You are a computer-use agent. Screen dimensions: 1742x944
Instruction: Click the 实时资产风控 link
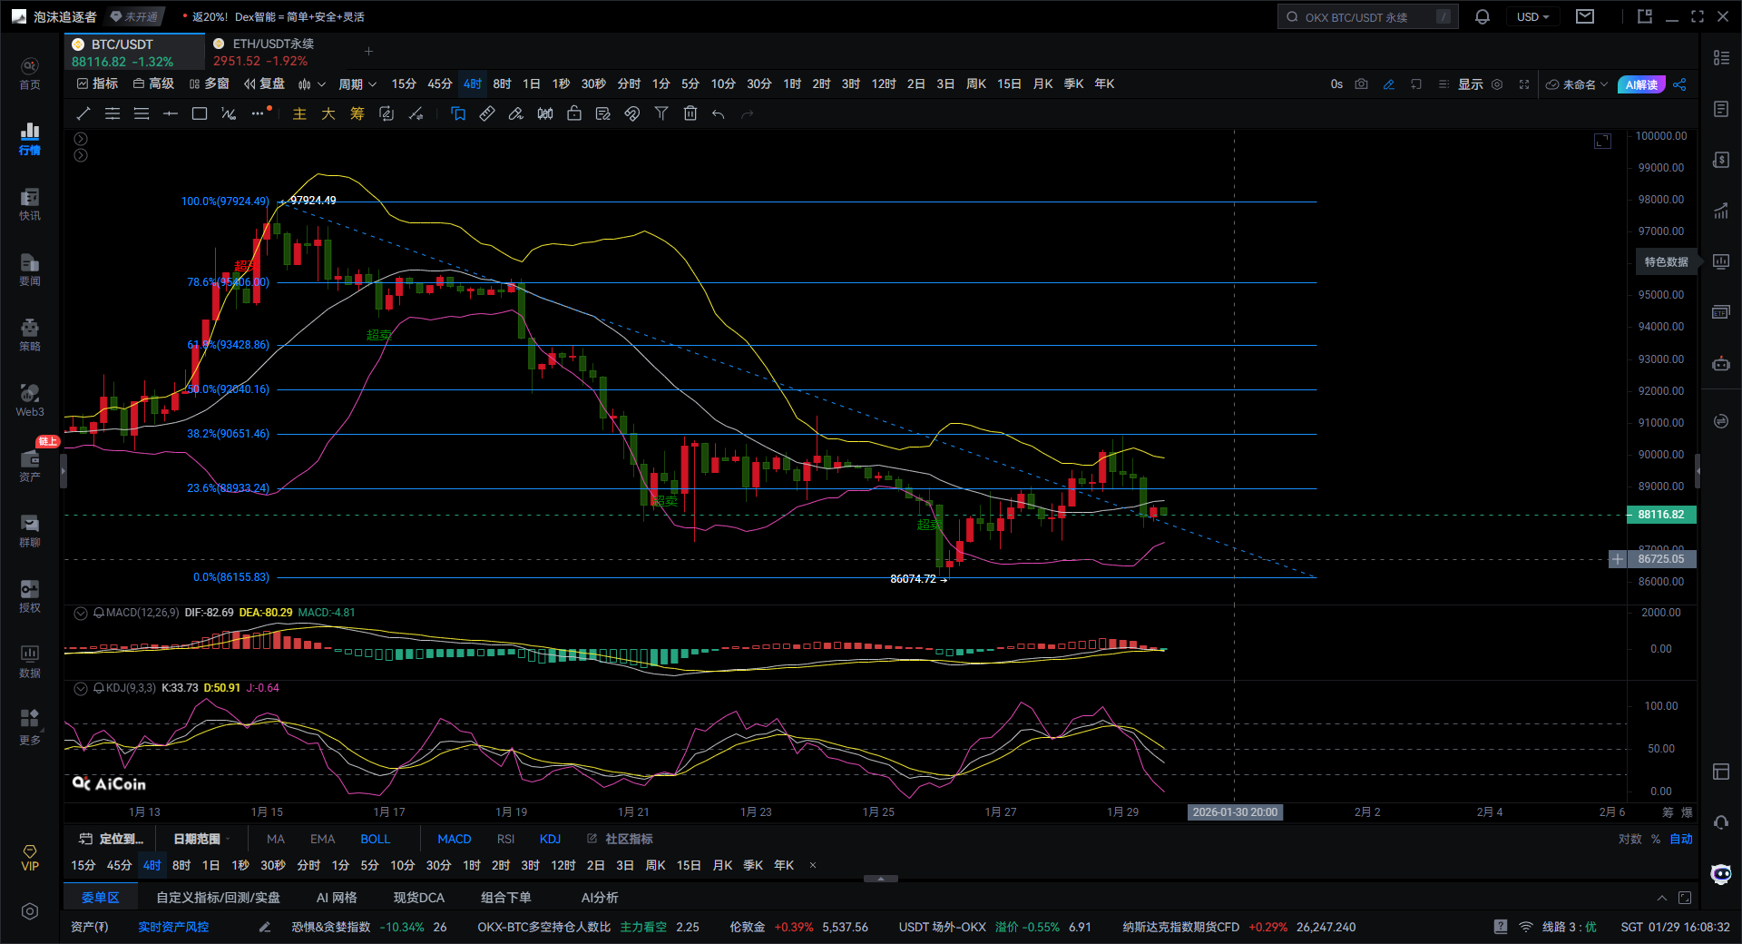click(172, 927)
